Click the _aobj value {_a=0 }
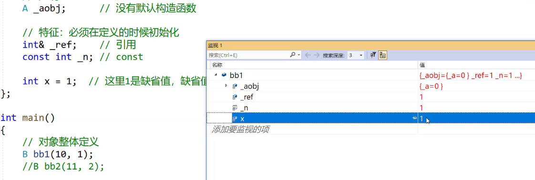The image size is (535, 180). click(x=431, y=87)
